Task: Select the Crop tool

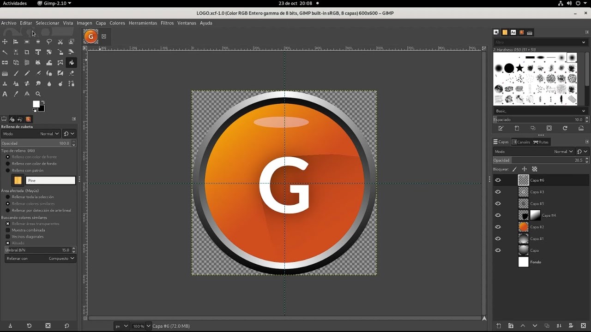Action: point(27,52)
